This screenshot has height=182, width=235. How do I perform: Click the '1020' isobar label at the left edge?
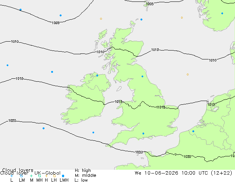tap(12, 121)
